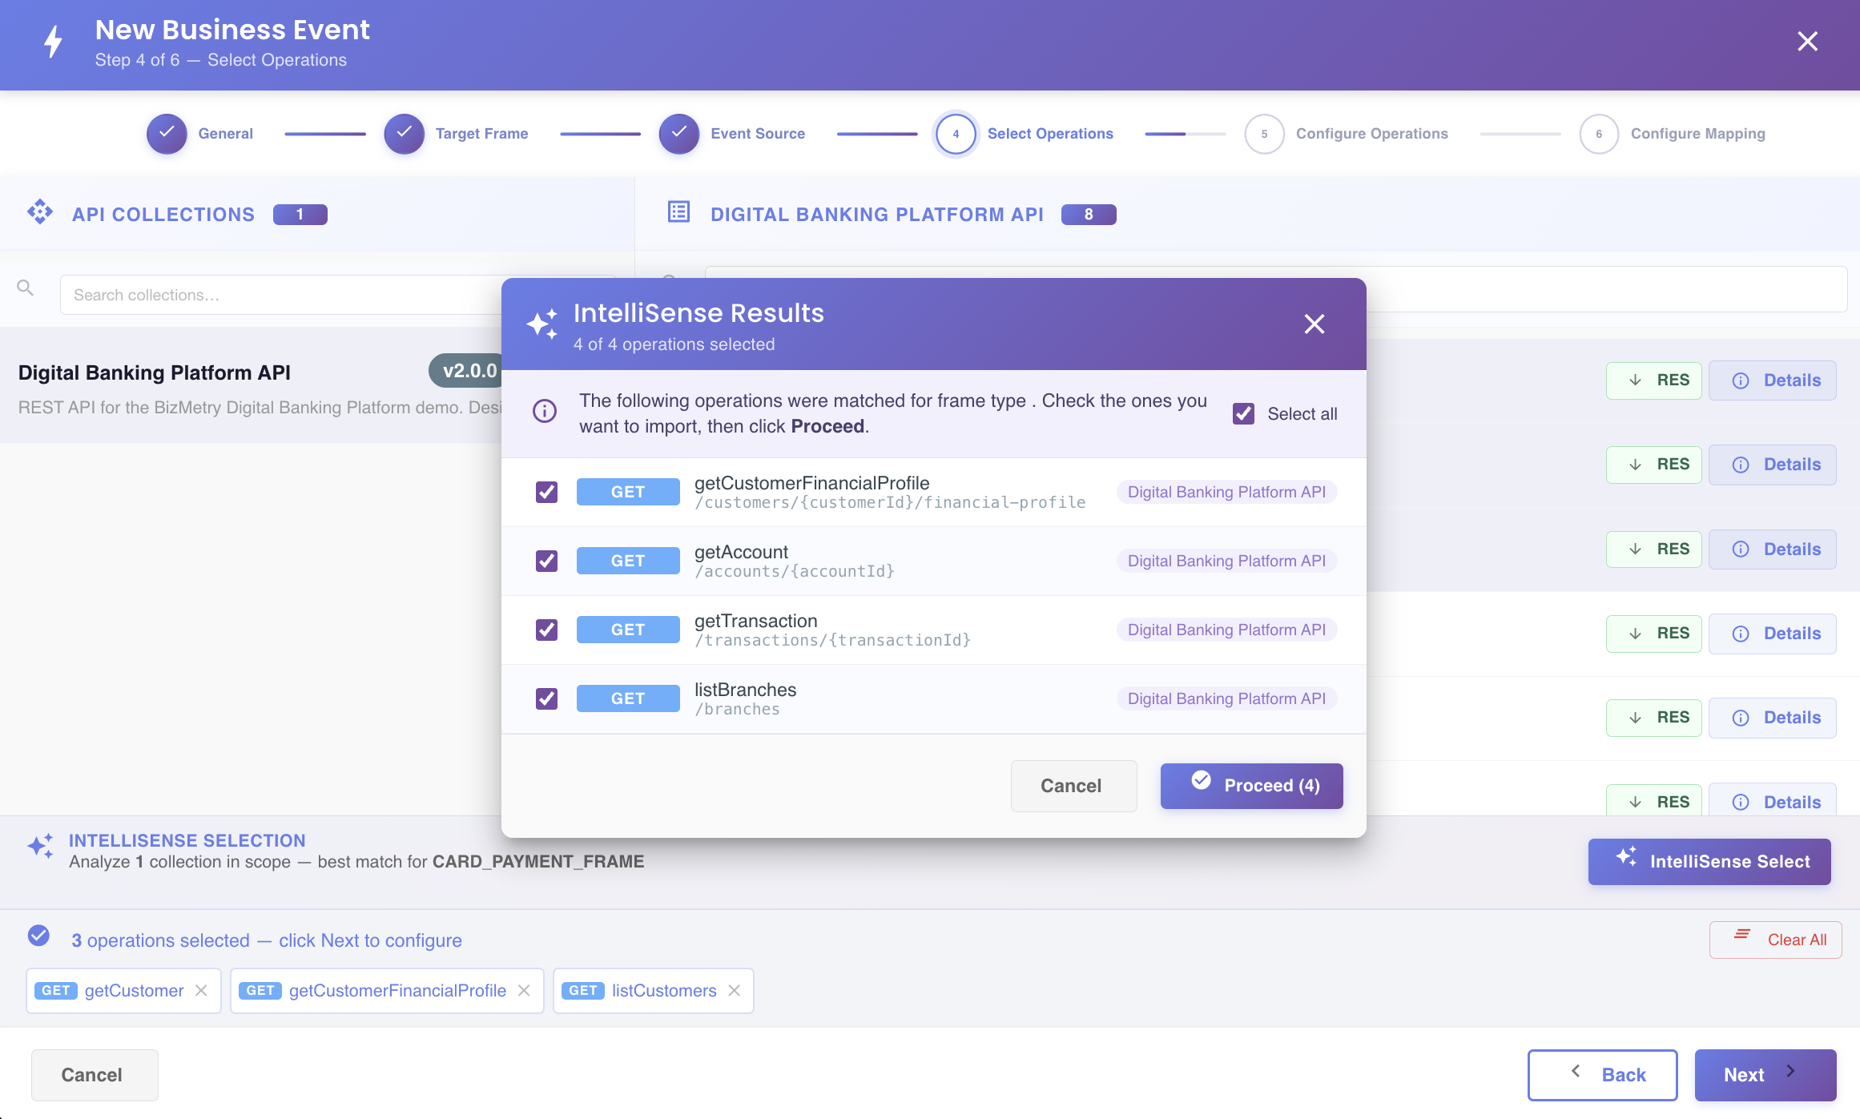The height and width of the screenshot is (1119, 1860).
Task: Click the API Collections header icon
Action: tap(40, 213)
